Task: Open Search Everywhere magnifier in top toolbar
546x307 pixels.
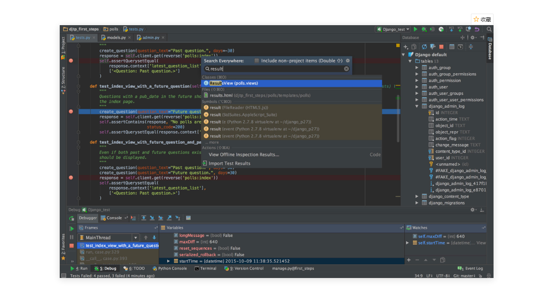Action: 489,29
